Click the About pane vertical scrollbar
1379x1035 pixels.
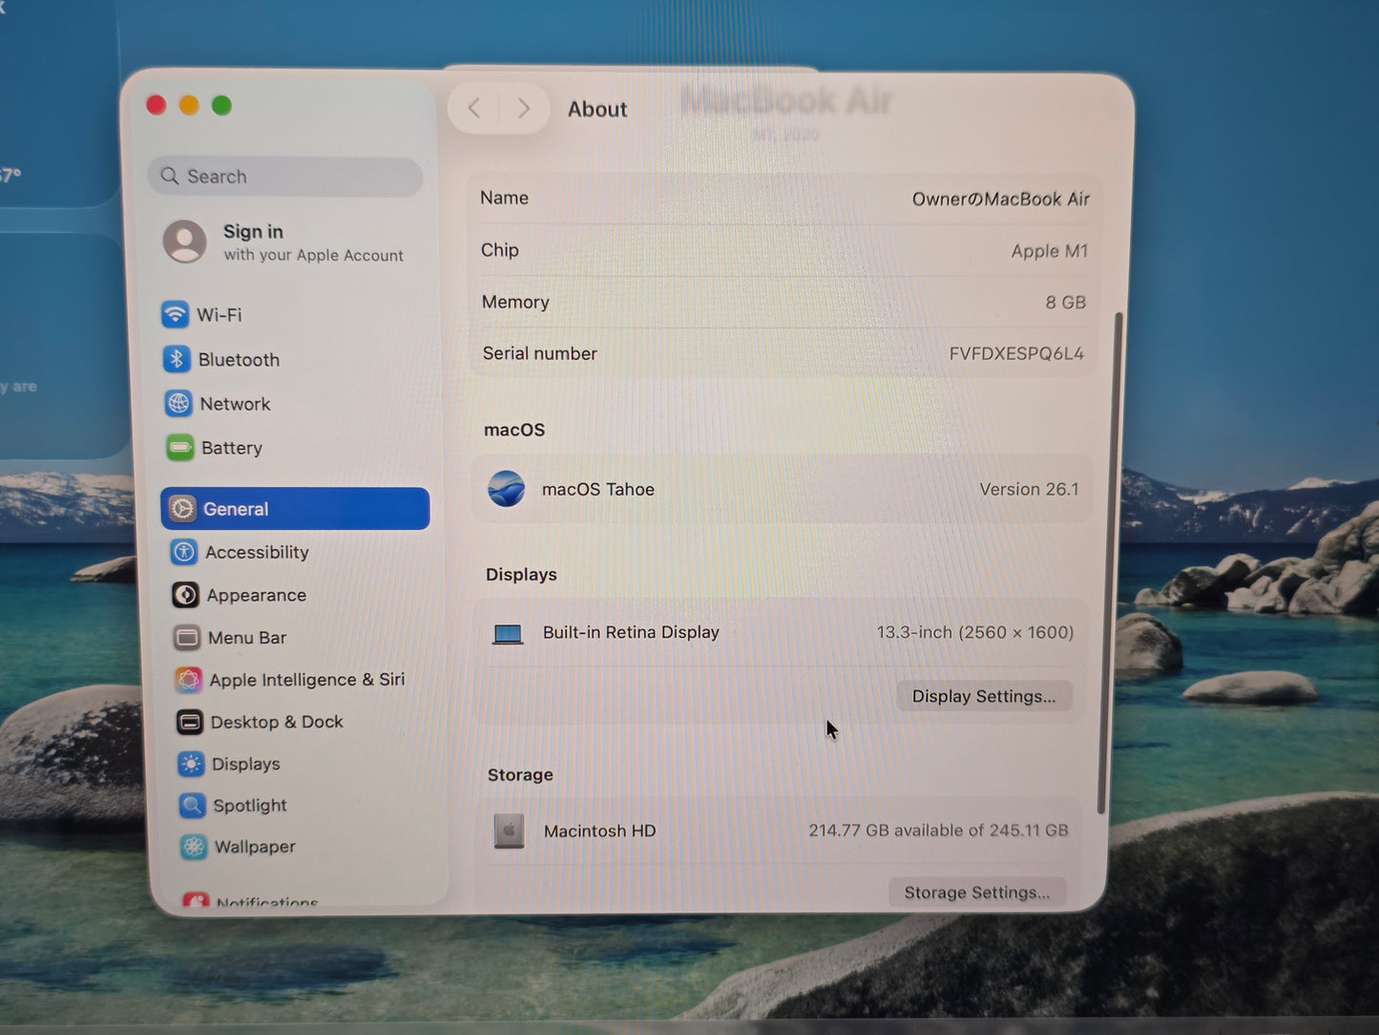[x=1108, y=561]
